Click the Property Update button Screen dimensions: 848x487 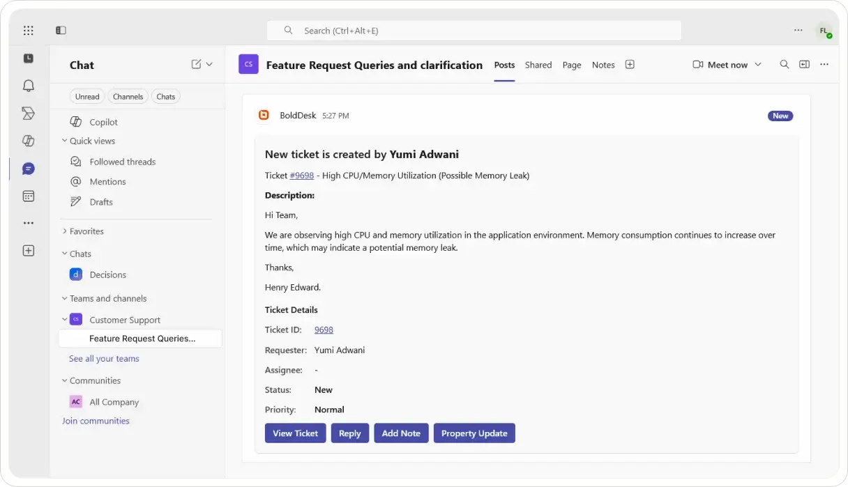(x=474, y=433)
